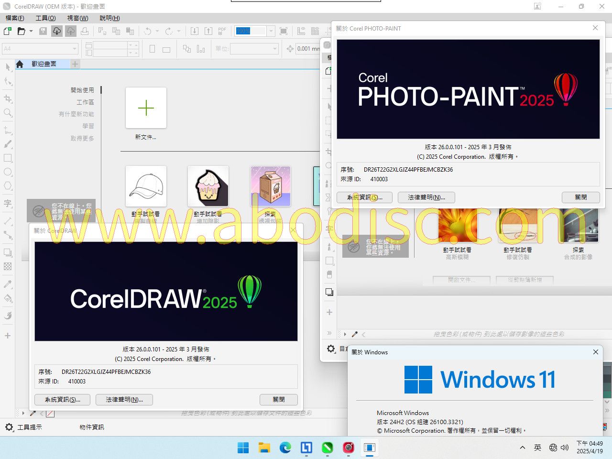
Task: Click the Redo arrow icon
Action: click(169, 31)
